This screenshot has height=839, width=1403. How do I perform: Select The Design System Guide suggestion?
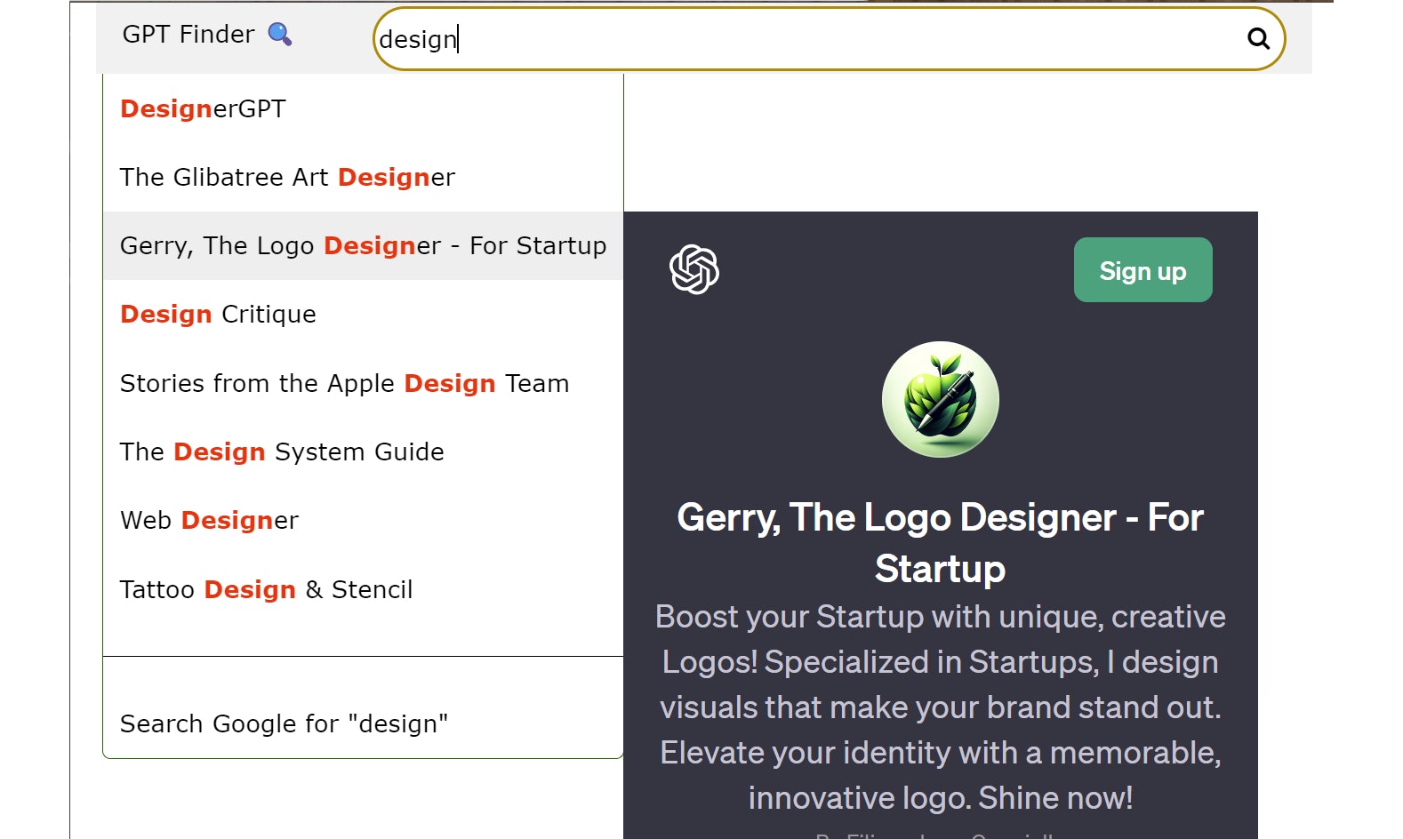[x=363, y=451]
